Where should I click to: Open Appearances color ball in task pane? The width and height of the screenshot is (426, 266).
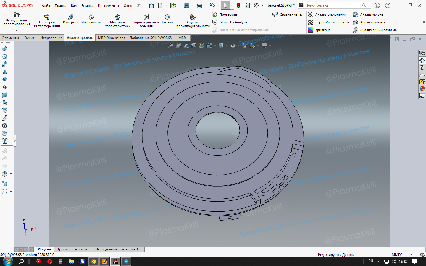pos(422,88)
